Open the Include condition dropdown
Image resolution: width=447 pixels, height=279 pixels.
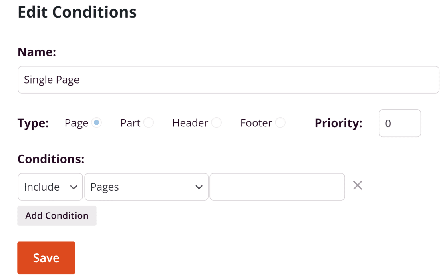coord(50,187)
